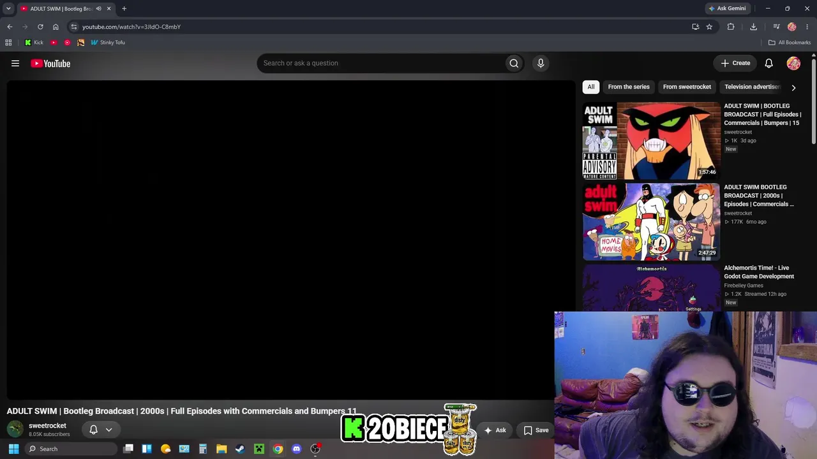817x459 pixels.
Task: Open the Chrome profile avatar
Action: click(x=792, y=27)
